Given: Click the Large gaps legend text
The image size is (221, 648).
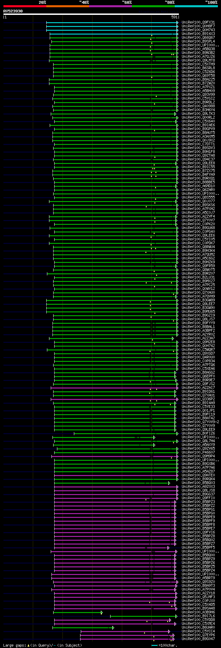Looking at the screenshot, I should click(42, 645).
